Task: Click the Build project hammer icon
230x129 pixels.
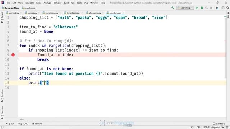Action: [173, 8]
